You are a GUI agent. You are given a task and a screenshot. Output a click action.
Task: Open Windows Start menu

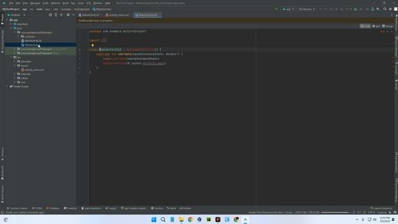(154, 220)
